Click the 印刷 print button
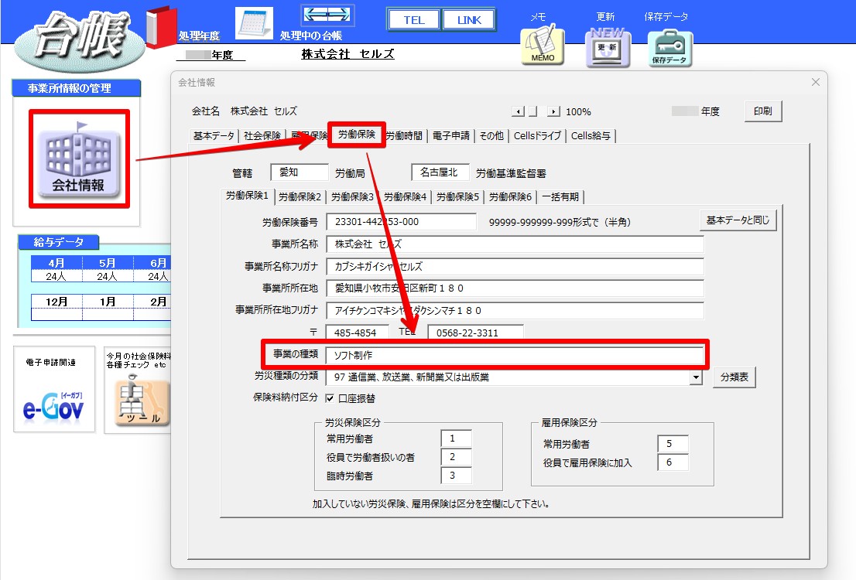The image size is (856, 580). coord(762,110)
